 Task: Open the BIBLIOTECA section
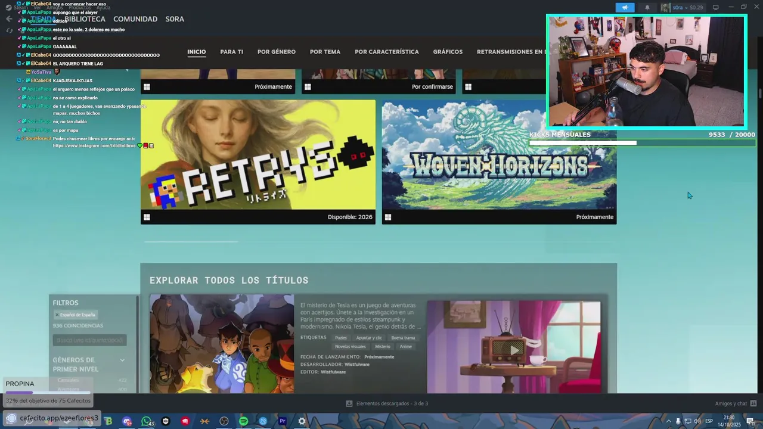click(85, 19)
